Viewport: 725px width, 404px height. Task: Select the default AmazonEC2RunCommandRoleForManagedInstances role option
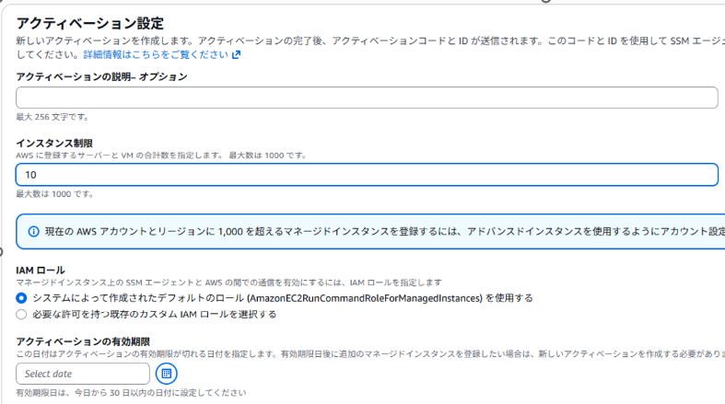point(21,298)
